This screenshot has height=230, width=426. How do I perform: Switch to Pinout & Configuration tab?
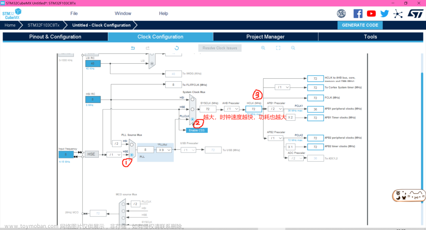click(x=55, y=37)
